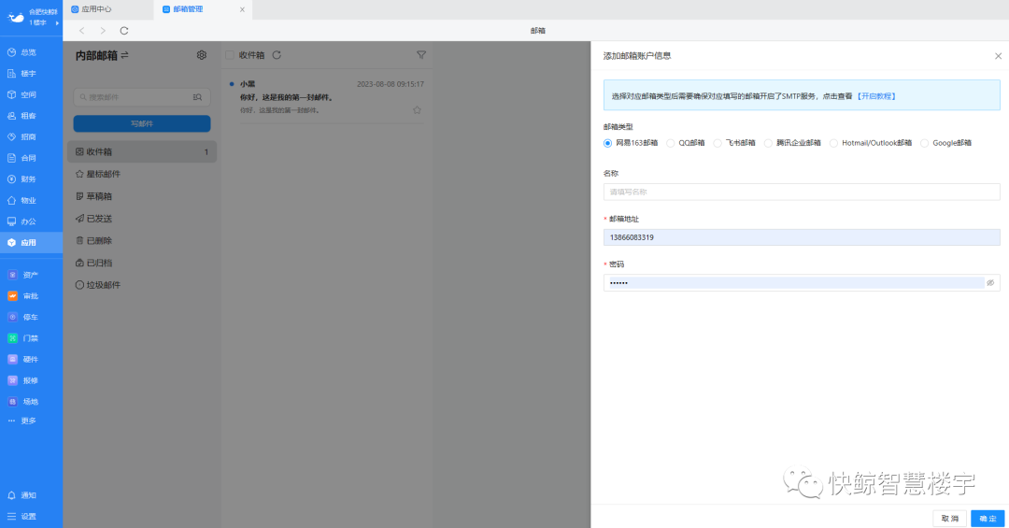
Task: Open 财务 in the left sidebar
Action: [28, 178]
